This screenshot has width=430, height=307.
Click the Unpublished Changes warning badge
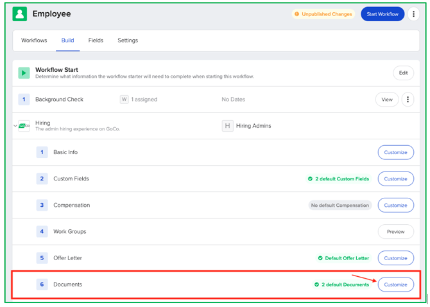[323, 14]
